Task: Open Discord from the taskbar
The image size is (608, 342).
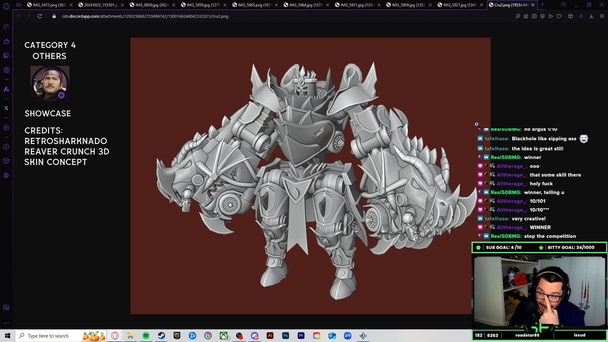Action: pos(254,335)
